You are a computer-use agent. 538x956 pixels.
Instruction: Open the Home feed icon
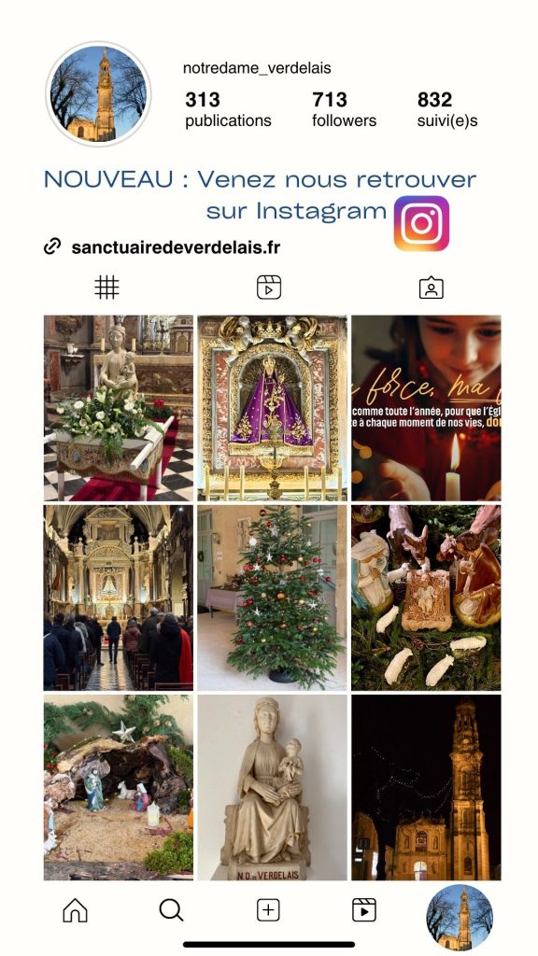tap(75, 910)
